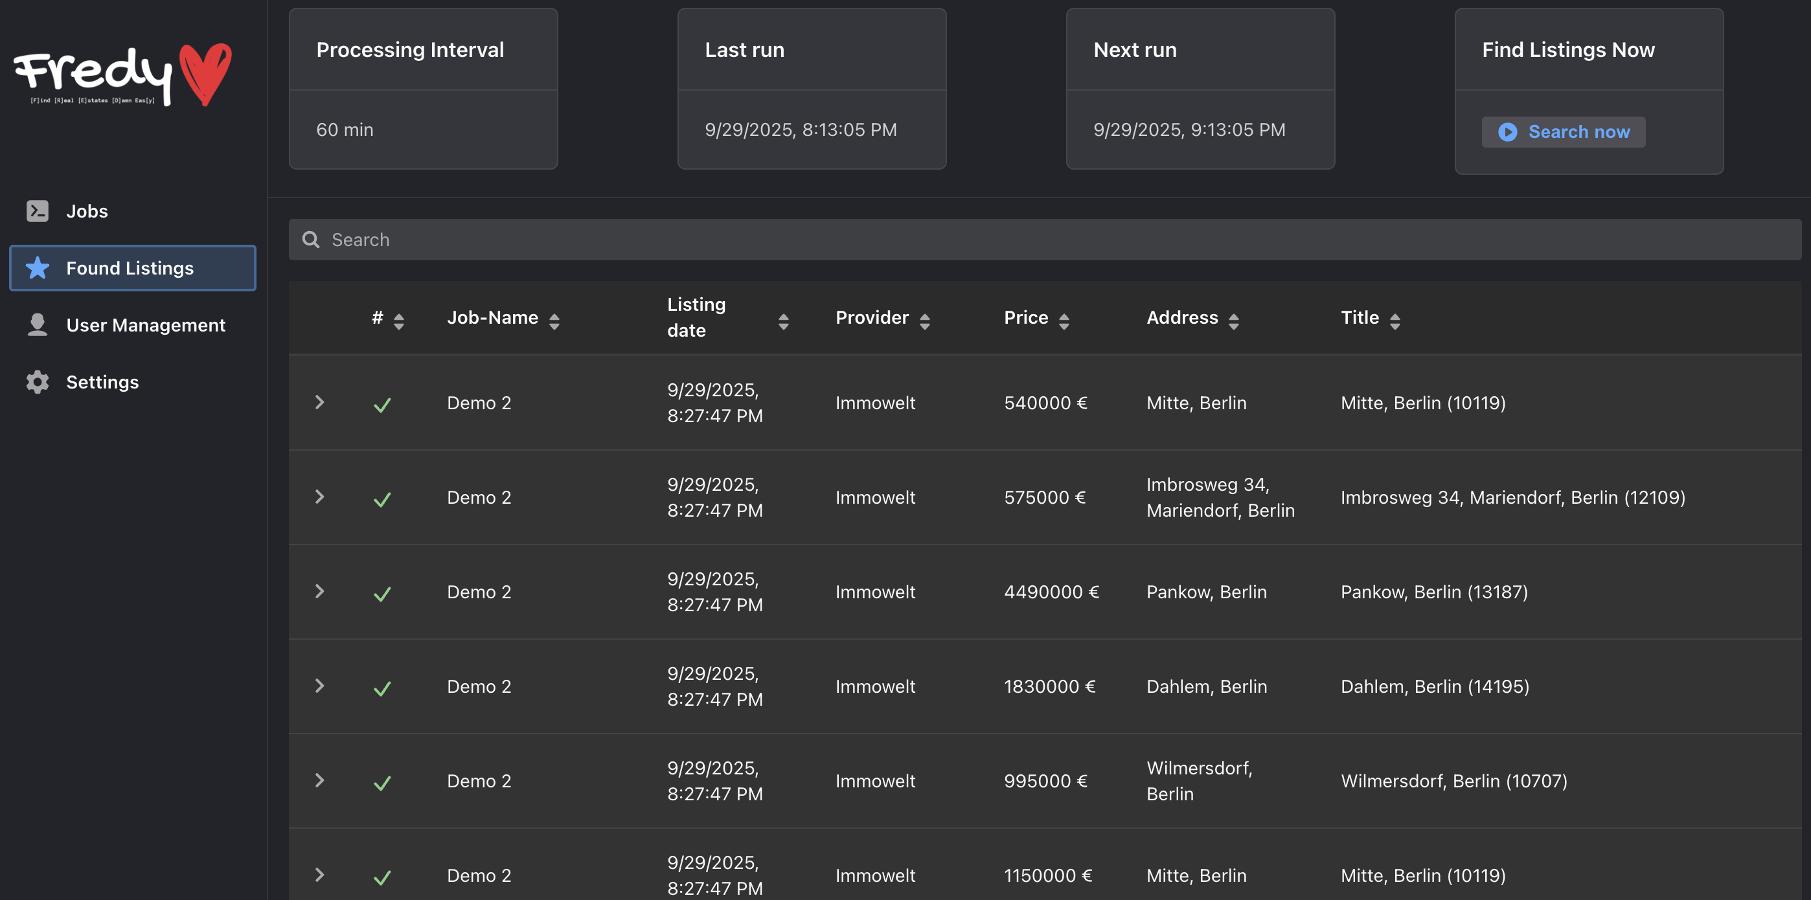Click the Find Listings Now heading
This screenshot has width=1811, height=900.
(1567, 50)
